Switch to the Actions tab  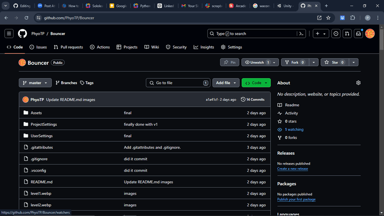click(x=100, y=47)
